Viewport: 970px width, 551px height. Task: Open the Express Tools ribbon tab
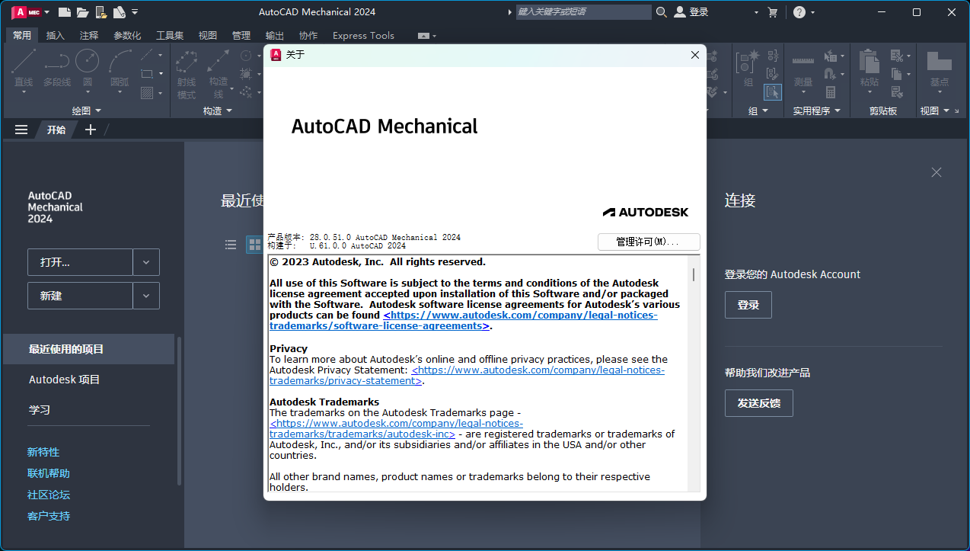363,35
